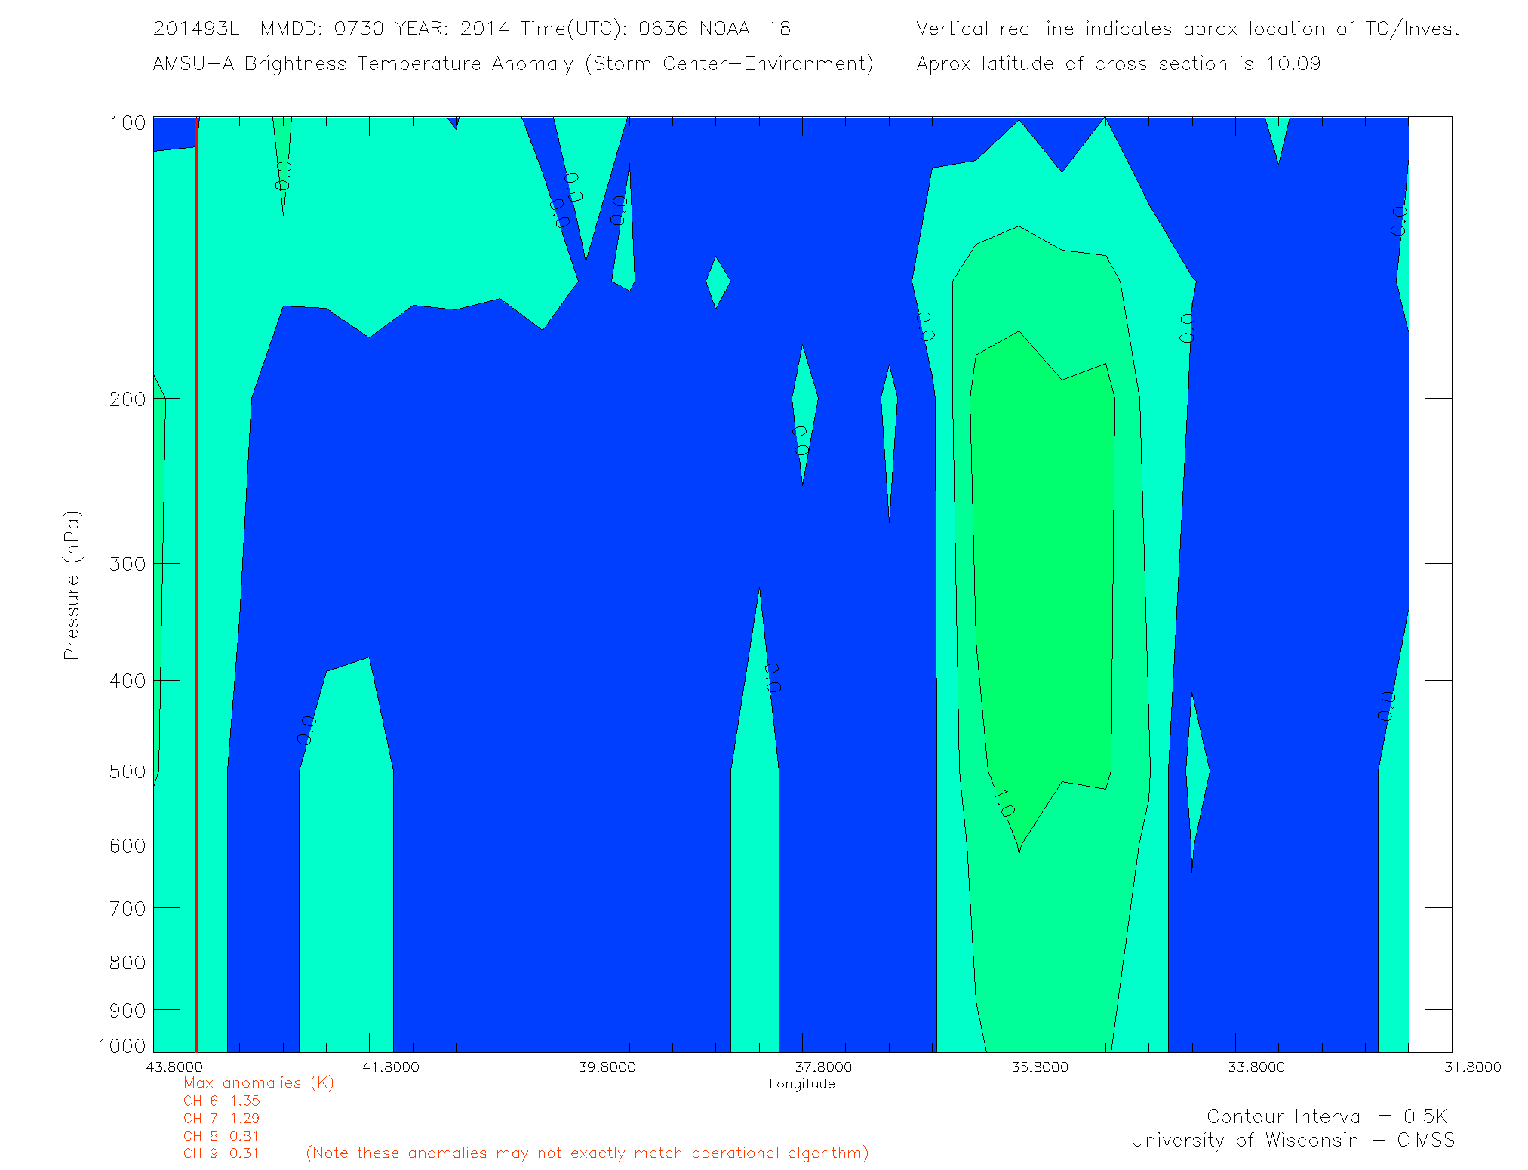Click the Pressure (hPa) axis title
1528x1170 pixels.
coord(72,586)
